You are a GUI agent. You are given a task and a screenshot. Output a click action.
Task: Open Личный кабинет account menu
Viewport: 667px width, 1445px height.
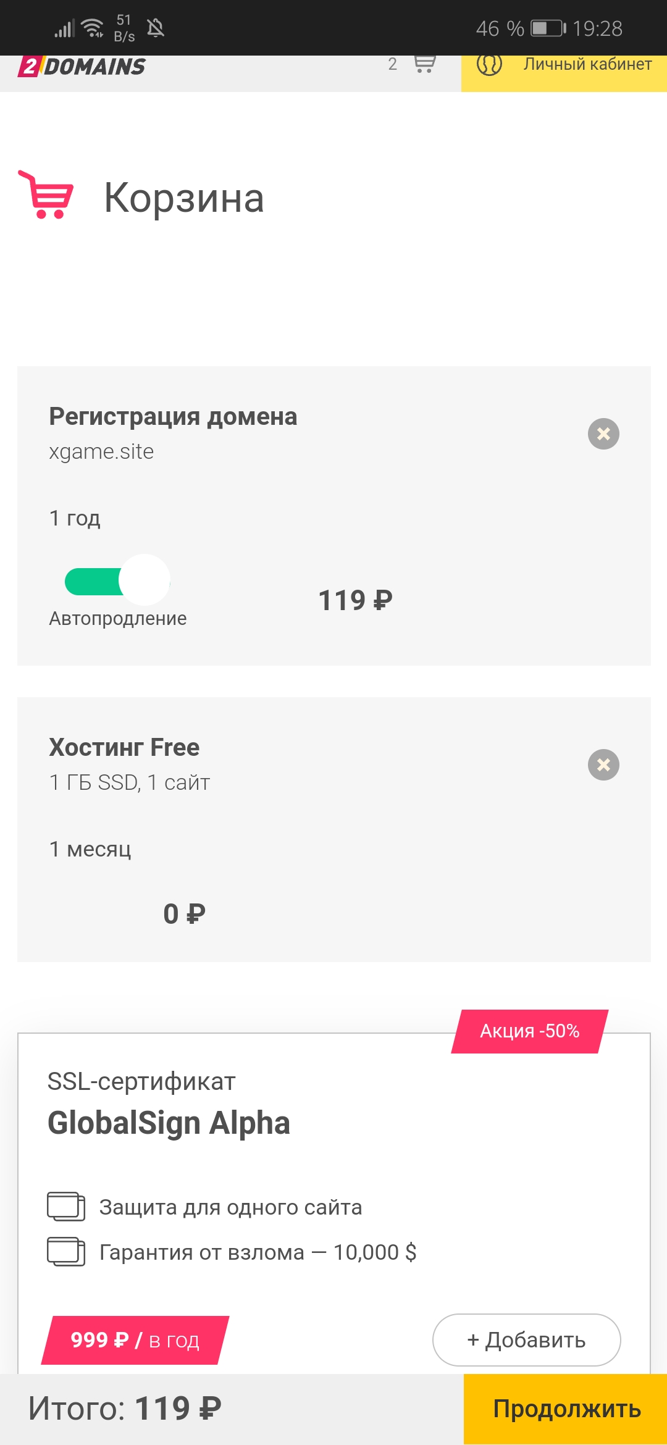pos(587,64)
